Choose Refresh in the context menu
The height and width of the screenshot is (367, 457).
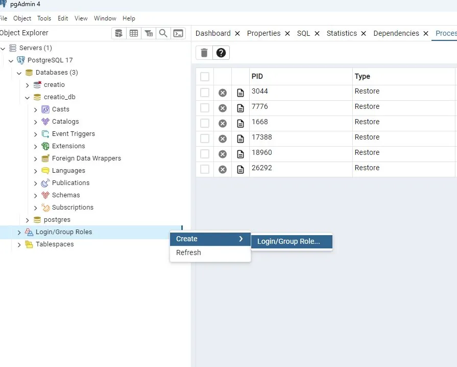[x=210, y=253]
